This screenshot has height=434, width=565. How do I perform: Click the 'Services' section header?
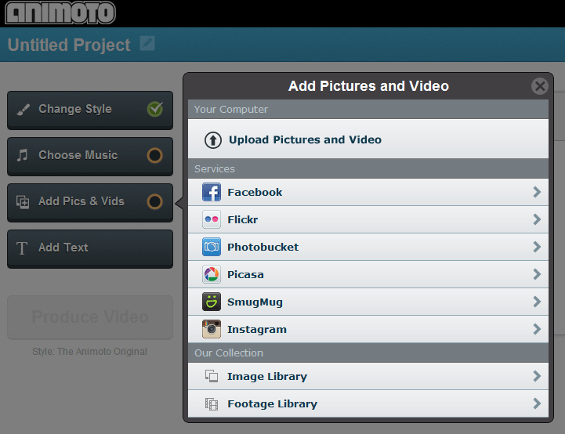coord(368,168)
